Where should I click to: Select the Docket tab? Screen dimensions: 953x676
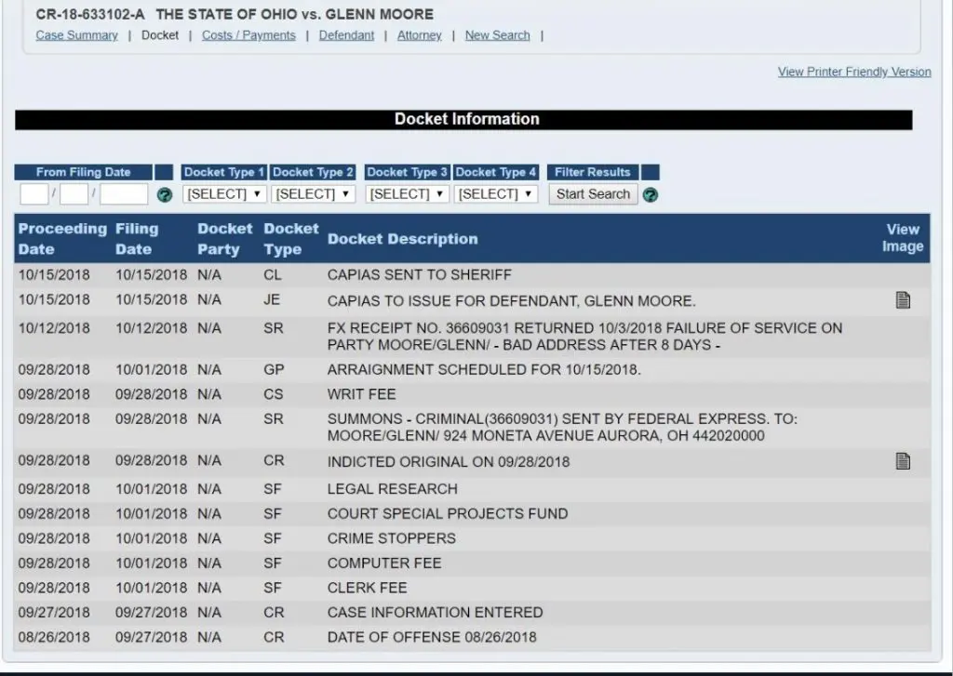point(160,35)
